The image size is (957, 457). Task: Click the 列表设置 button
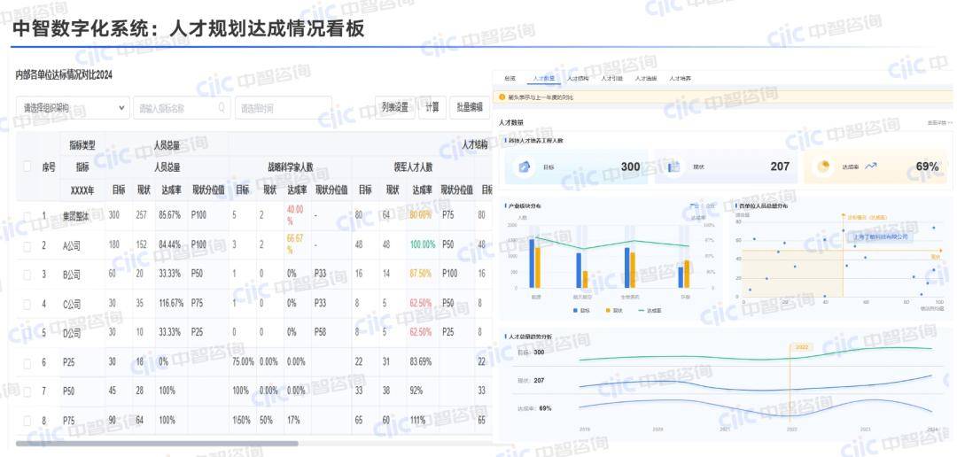point(395,107)
